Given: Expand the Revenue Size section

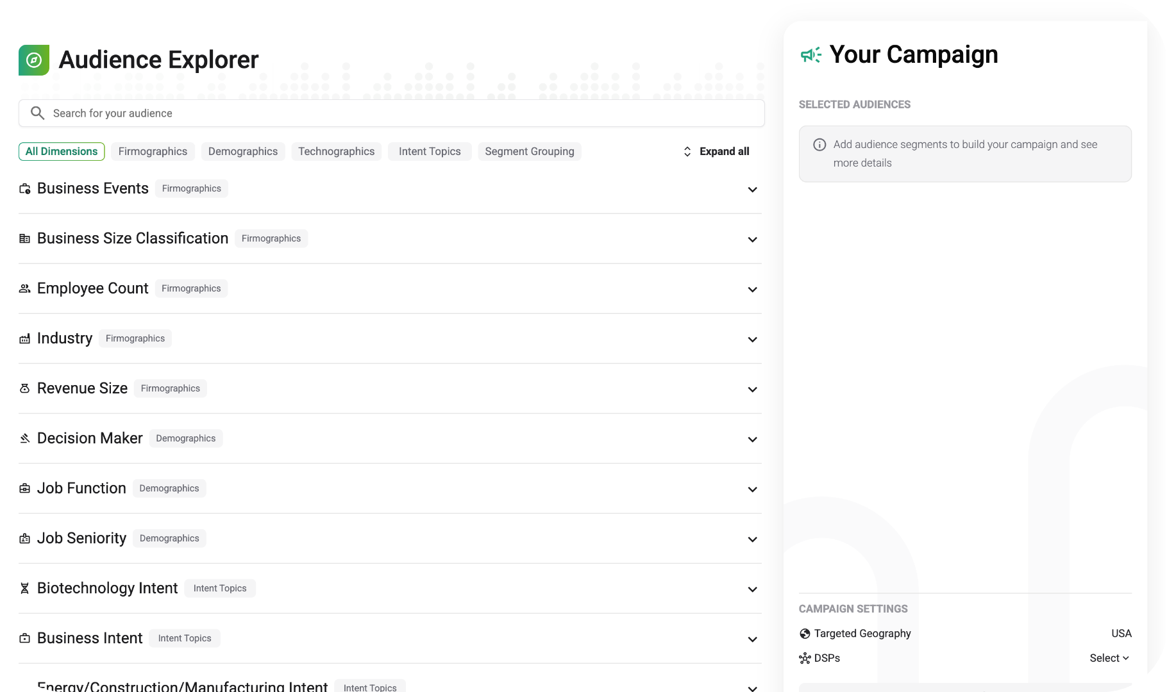Looking at the screenshot, I should [x=752, y=390].
